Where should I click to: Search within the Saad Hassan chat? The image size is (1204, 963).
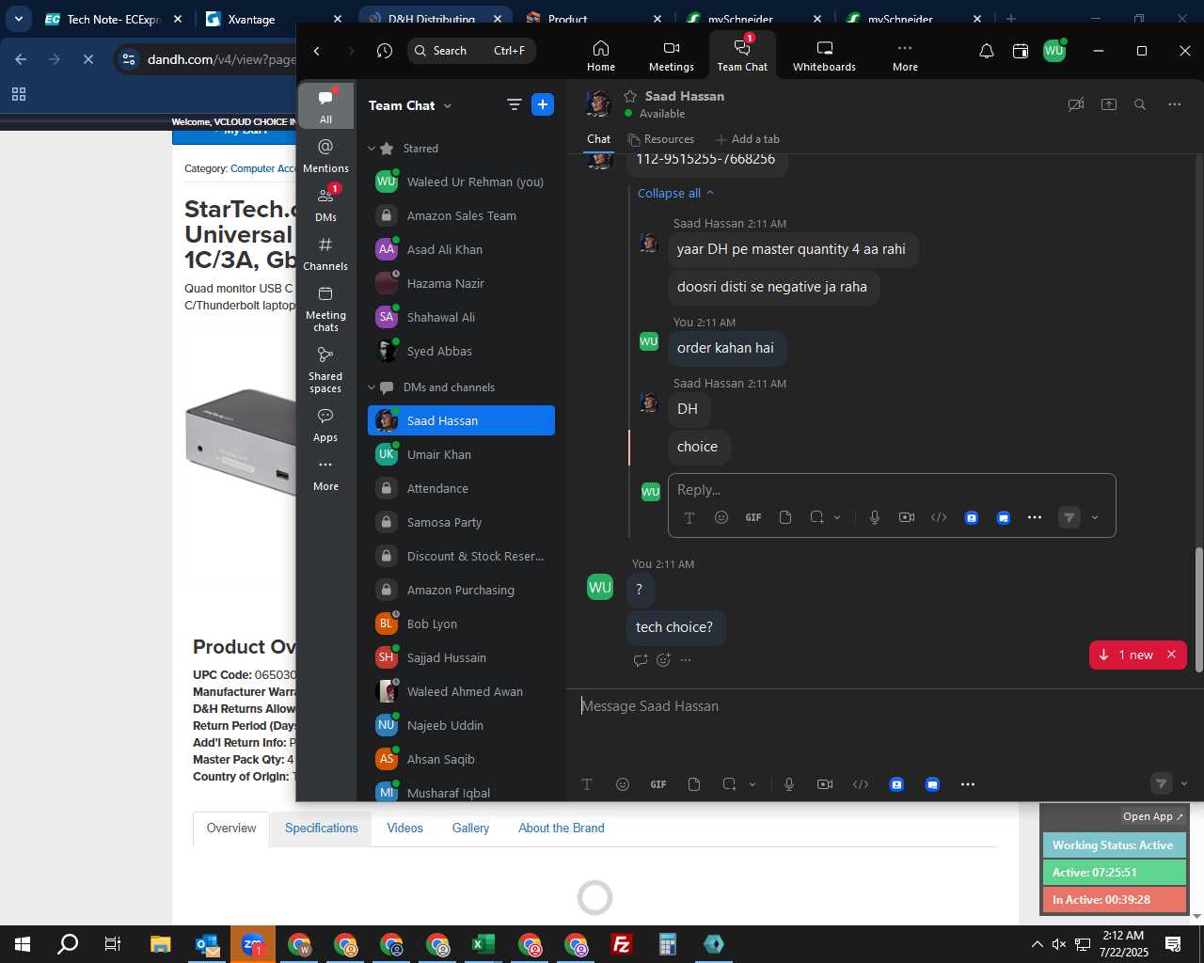tap(1140, 104)
